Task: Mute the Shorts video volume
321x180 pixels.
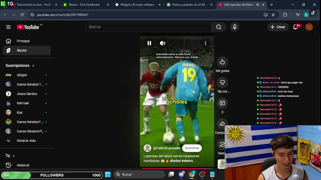Action: pos(163,43)
